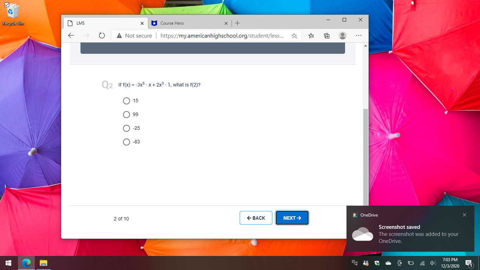Add this page to favorites

click(294, 36)
